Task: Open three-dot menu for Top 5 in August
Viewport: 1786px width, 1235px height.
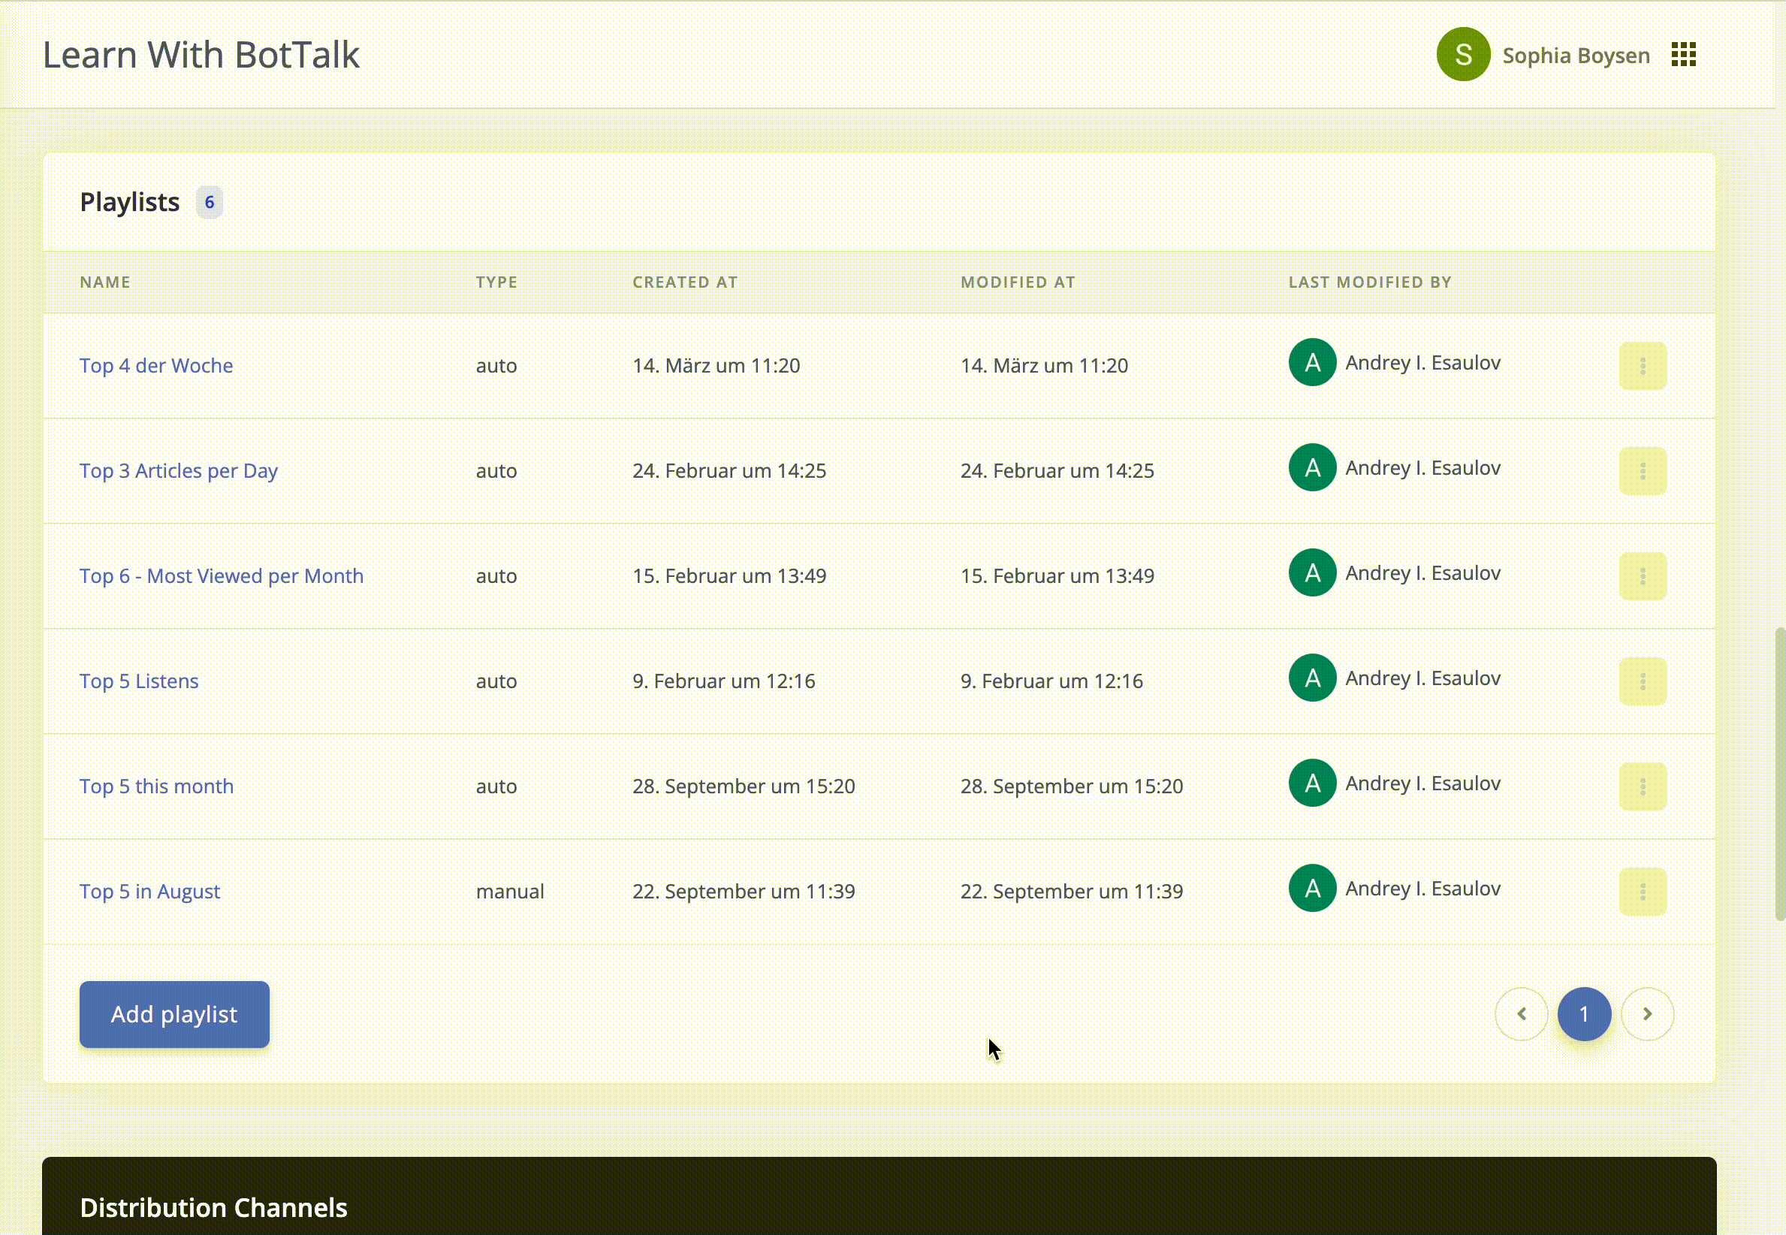Action: click(1642, 892)
